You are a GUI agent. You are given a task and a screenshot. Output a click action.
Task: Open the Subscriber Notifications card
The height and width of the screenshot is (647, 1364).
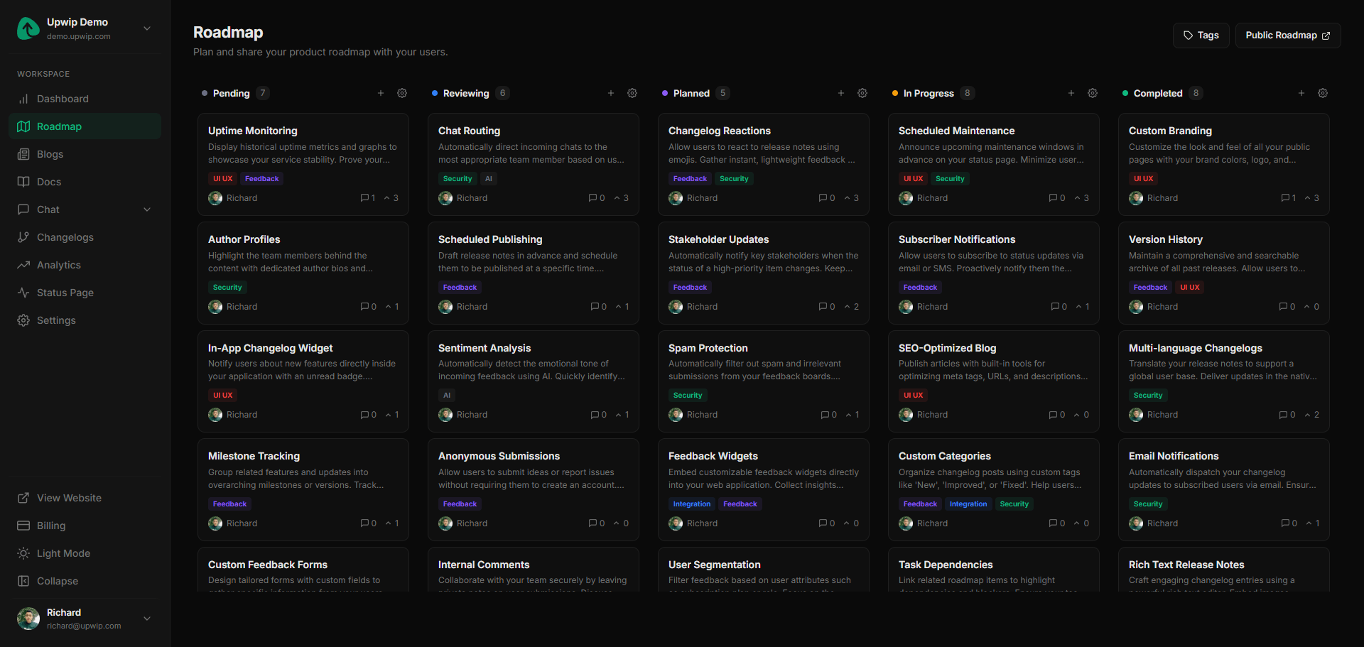pyautogui.click(x=994, y=273)
